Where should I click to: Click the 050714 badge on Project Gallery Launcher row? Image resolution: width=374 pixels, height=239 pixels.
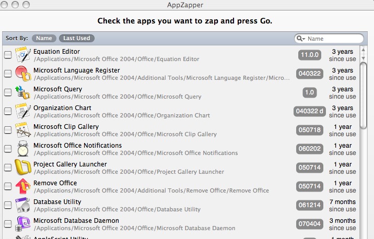[x=309, y=168]
